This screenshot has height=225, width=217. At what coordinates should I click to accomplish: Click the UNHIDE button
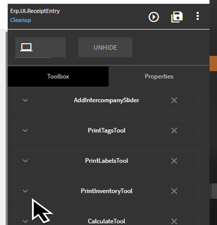(x=105, y=47)
